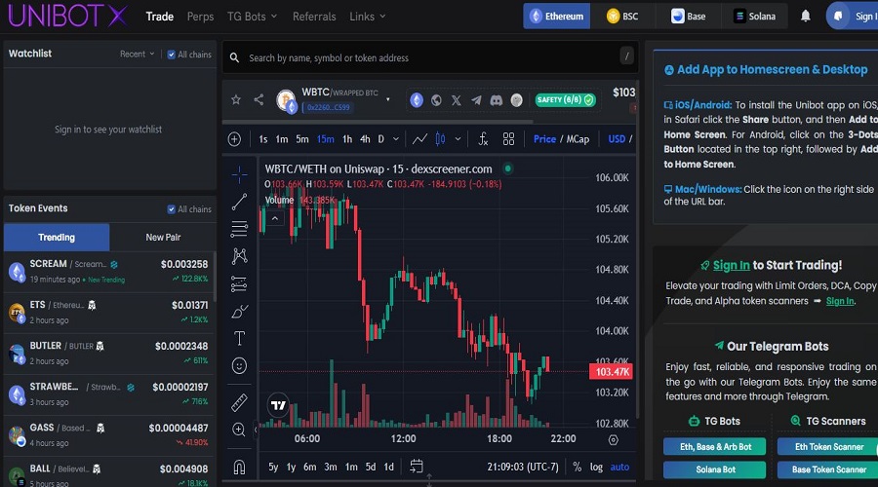Collapse the chart legend with the caret
The height and width of the screenshot is (487, 878).
point(275,218)
